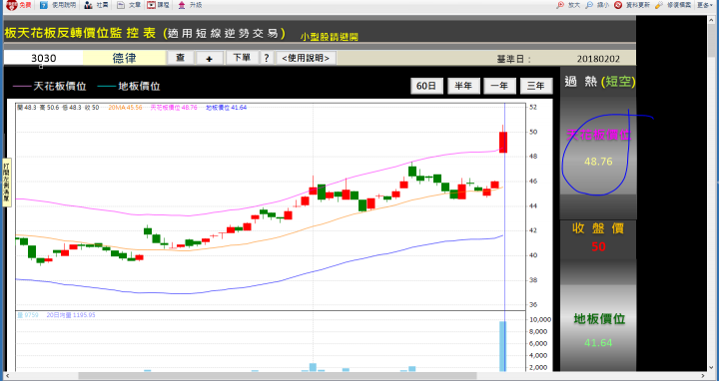Click the 20MA 45.56 chart label

point(125,108)
